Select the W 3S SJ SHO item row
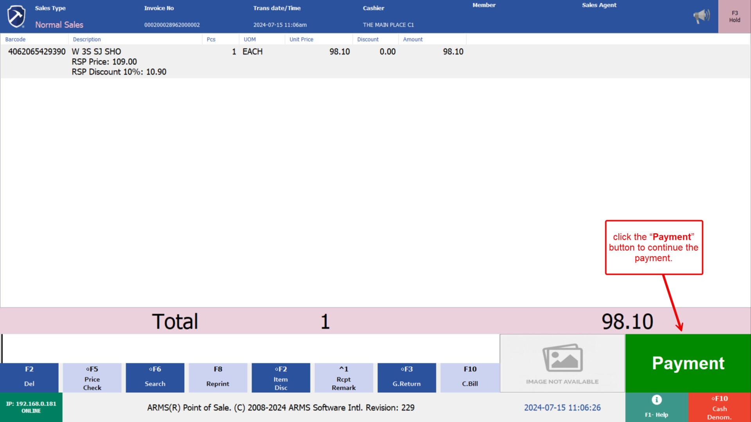The height and width of the screenshot is (422, 751). click(235, 61)
